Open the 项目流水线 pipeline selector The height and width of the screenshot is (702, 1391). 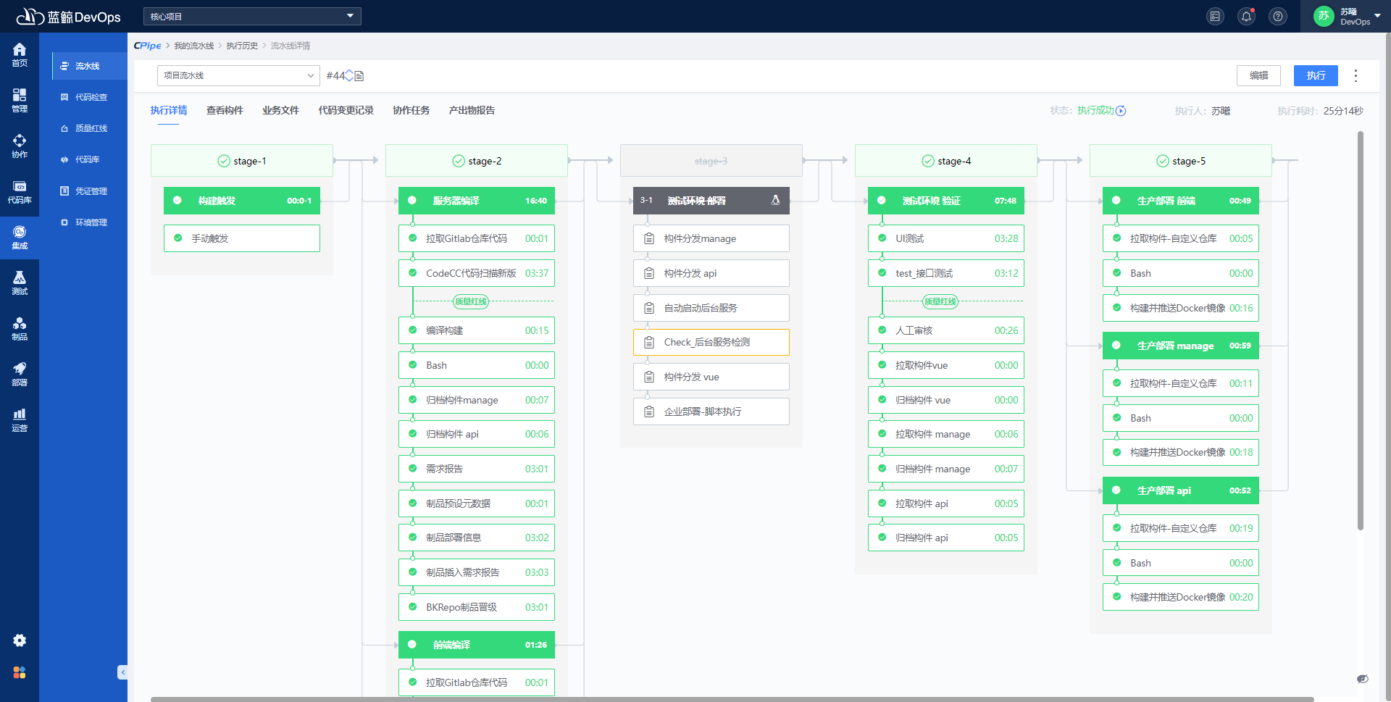(238, 75)
